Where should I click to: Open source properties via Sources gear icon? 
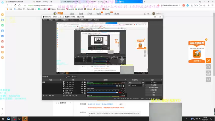click(x=70, y=95)
